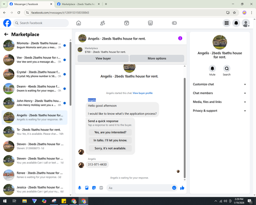Open the Home feed icon

78,23
